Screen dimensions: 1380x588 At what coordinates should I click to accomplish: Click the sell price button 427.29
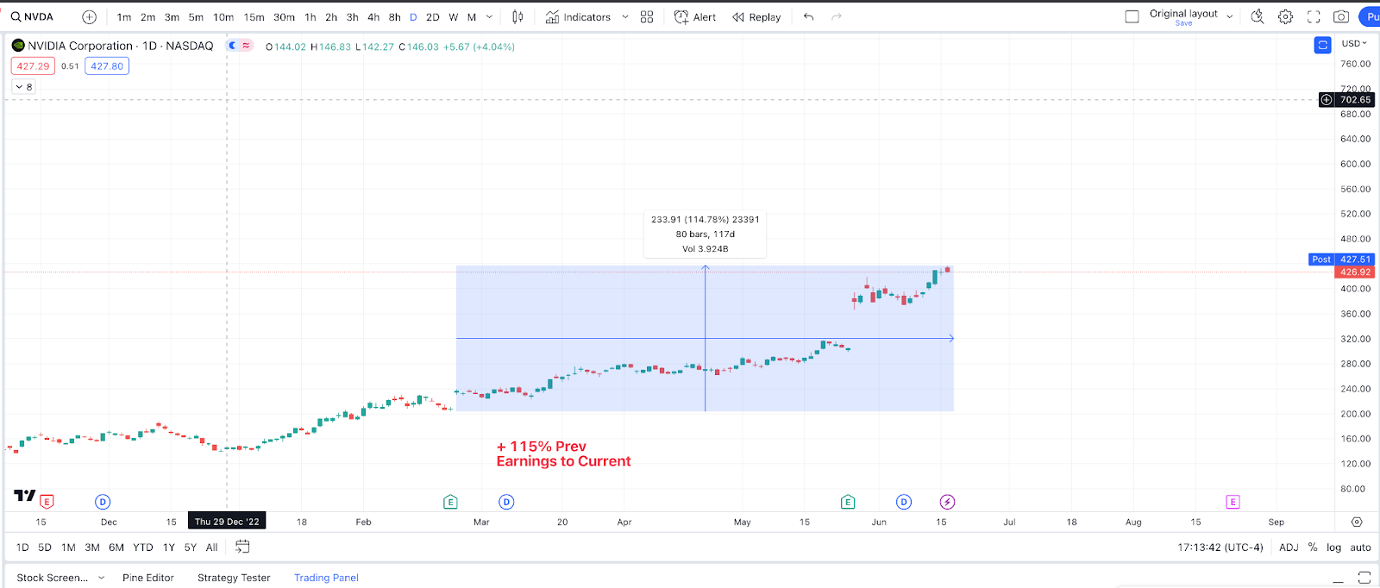pos(33,66)
